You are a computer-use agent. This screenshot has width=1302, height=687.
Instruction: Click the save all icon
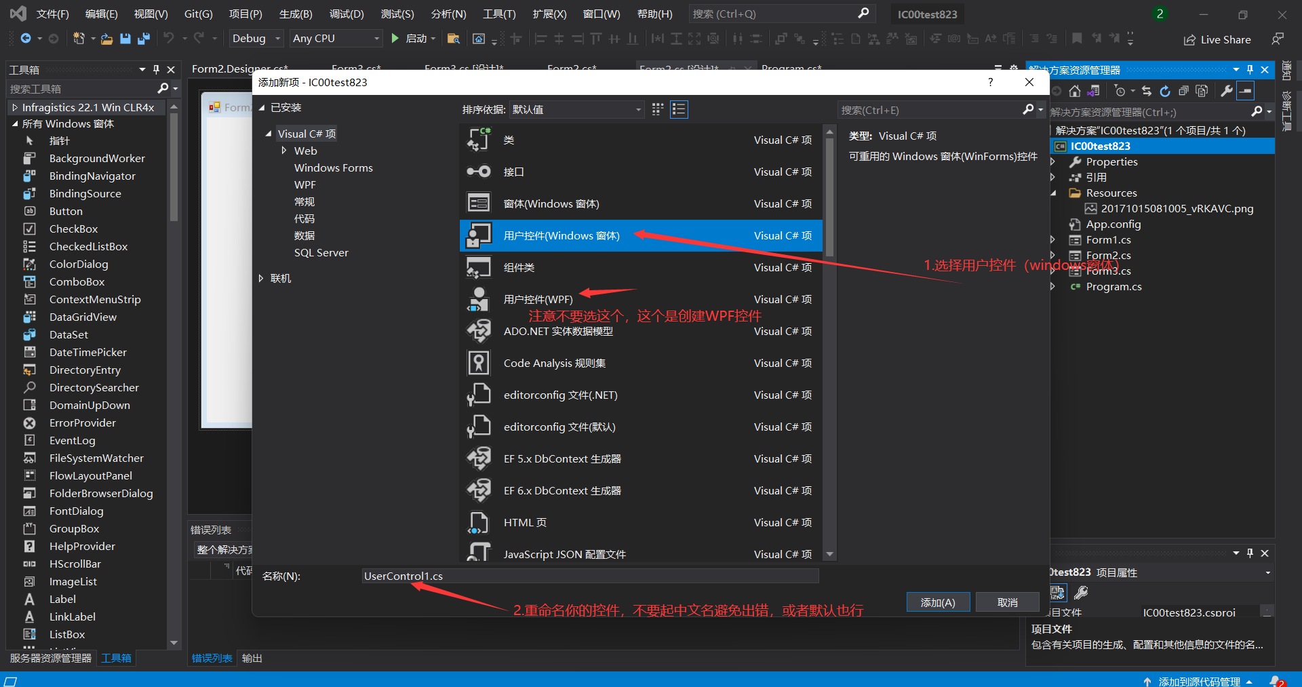pos(143,39)
